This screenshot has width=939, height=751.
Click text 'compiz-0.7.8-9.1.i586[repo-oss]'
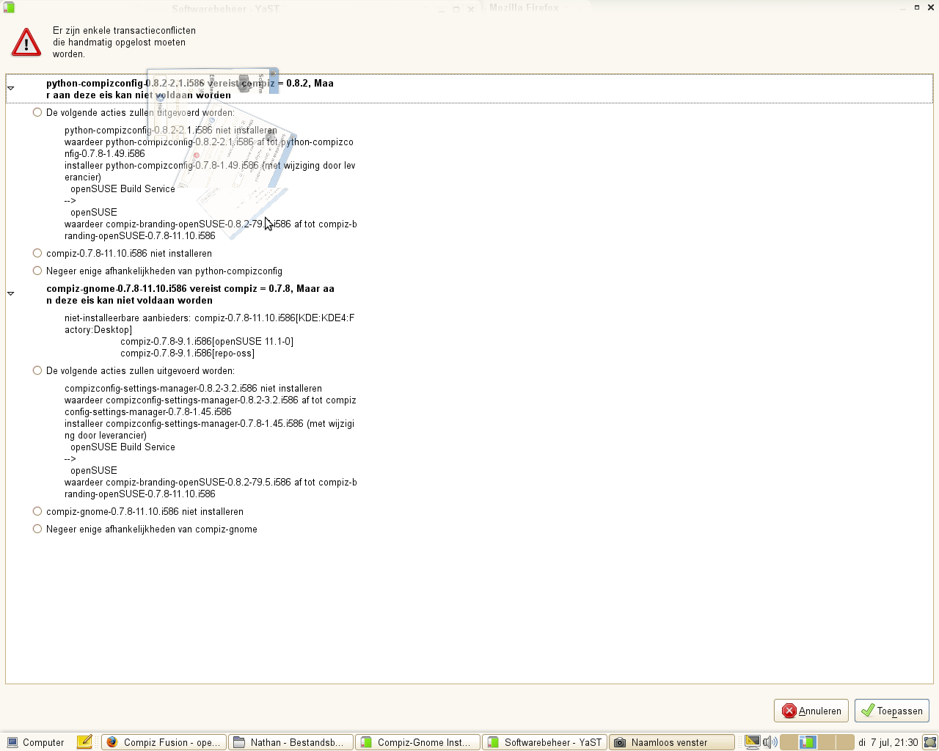click(188, 353)
